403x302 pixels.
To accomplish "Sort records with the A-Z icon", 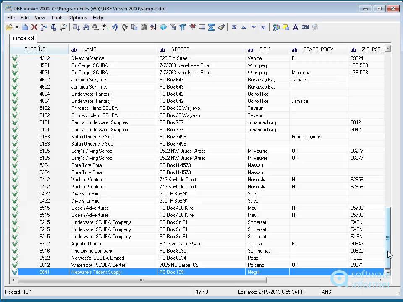I will click(x=154, y=27).
